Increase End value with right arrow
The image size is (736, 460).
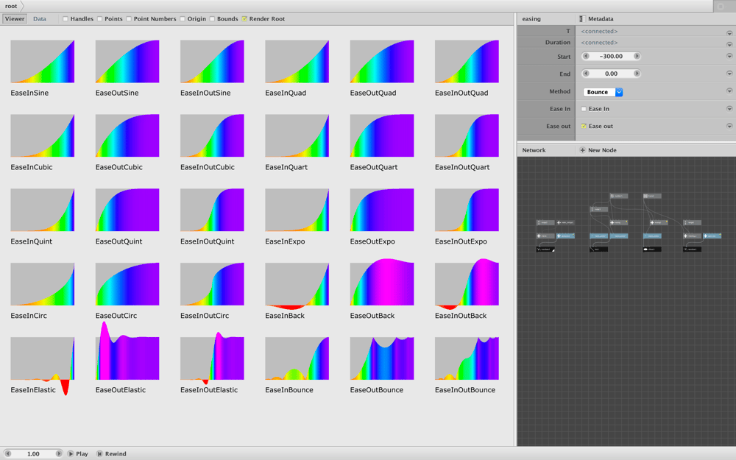pos(637,73)
